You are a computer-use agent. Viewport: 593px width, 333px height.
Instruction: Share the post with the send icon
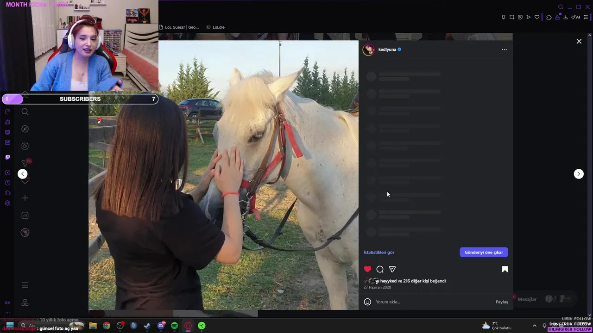[x=392, y=269]
